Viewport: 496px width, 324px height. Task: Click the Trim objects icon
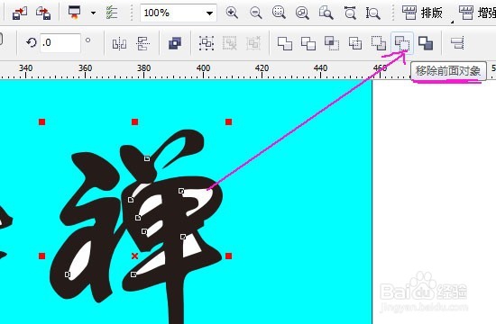[x=308, y=43]
